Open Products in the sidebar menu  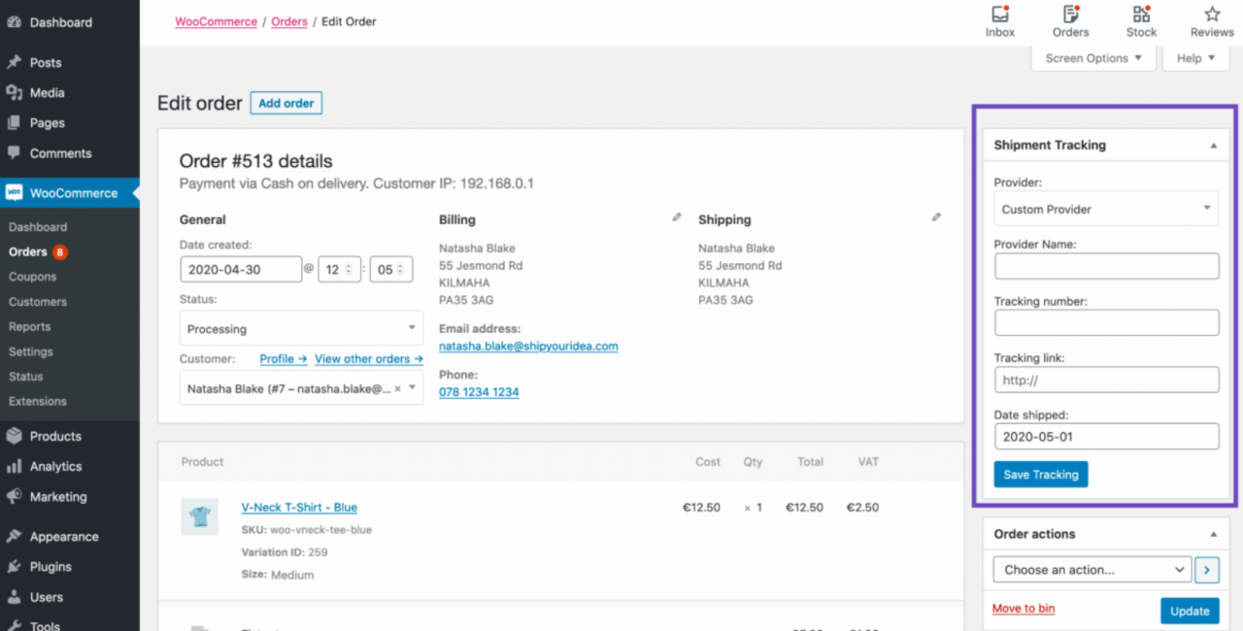[55, 436]
